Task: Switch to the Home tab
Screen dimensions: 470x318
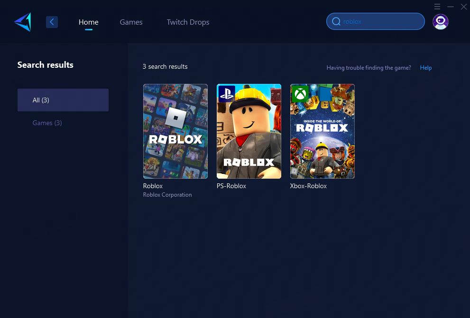Action: (88, 22)
